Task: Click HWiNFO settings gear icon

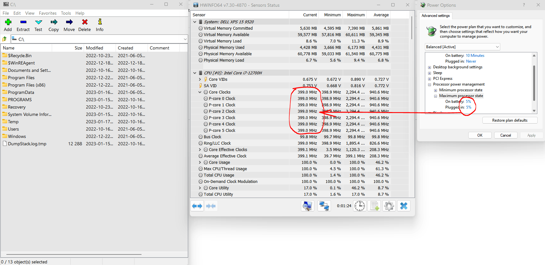Action: (x=389, y=206)
